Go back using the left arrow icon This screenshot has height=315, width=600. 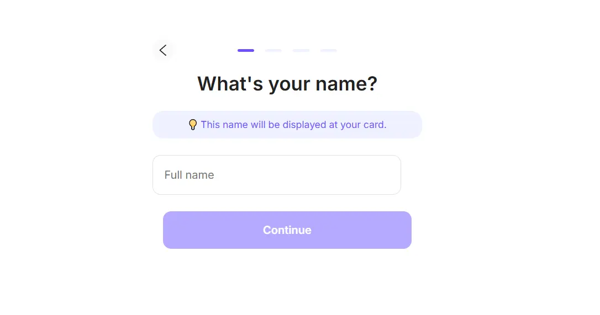coord(163,50)
